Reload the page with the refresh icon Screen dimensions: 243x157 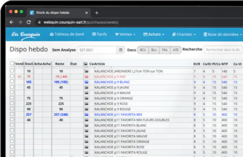pyautogui.click(x=29, y=22)
